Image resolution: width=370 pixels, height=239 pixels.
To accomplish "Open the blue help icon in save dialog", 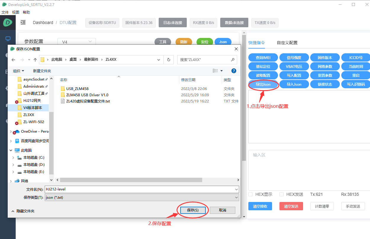I will point(234,71).
